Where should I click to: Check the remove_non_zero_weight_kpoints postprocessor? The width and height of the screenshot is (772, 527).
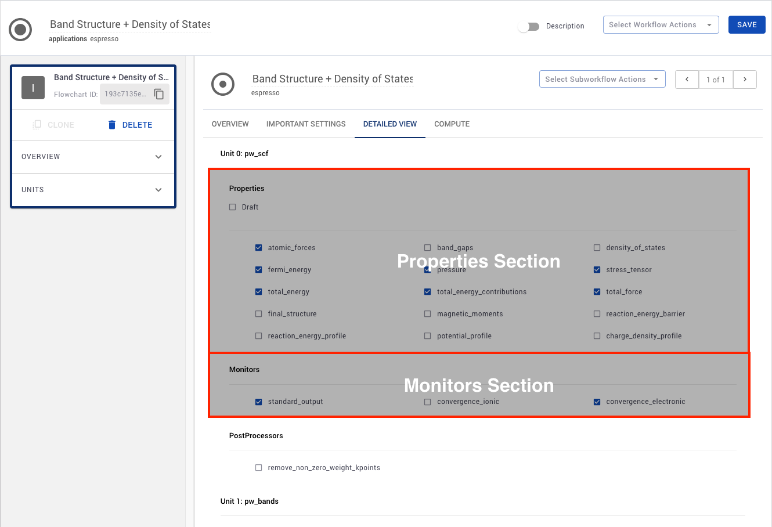coord(259,468)
